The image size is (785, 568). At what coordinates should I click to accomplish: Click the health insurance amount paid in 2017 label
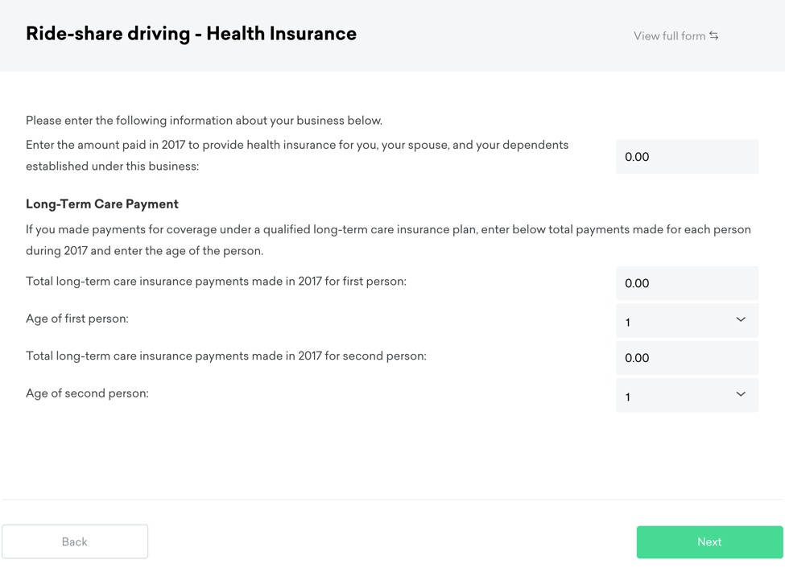297,155
